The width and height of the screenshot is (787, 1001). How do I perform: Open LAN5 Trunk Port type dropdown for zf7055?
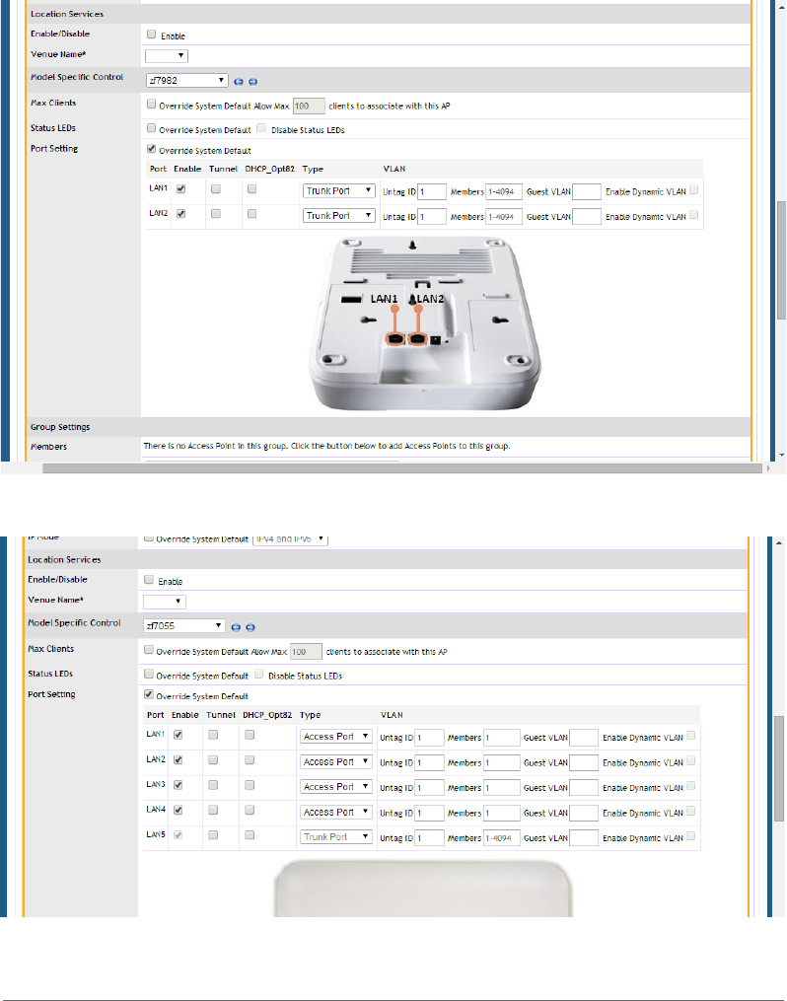tap(335, 836)
